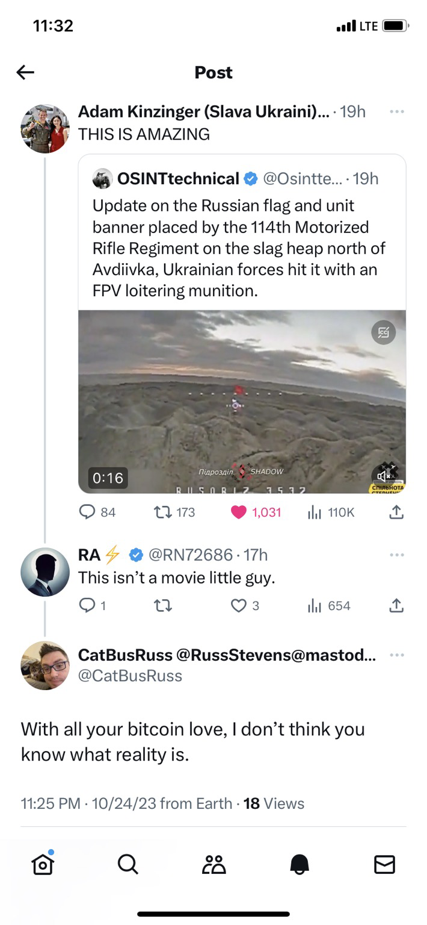
Task: Share Adam Kinzinger's post
Action: [x=396, y=512]
